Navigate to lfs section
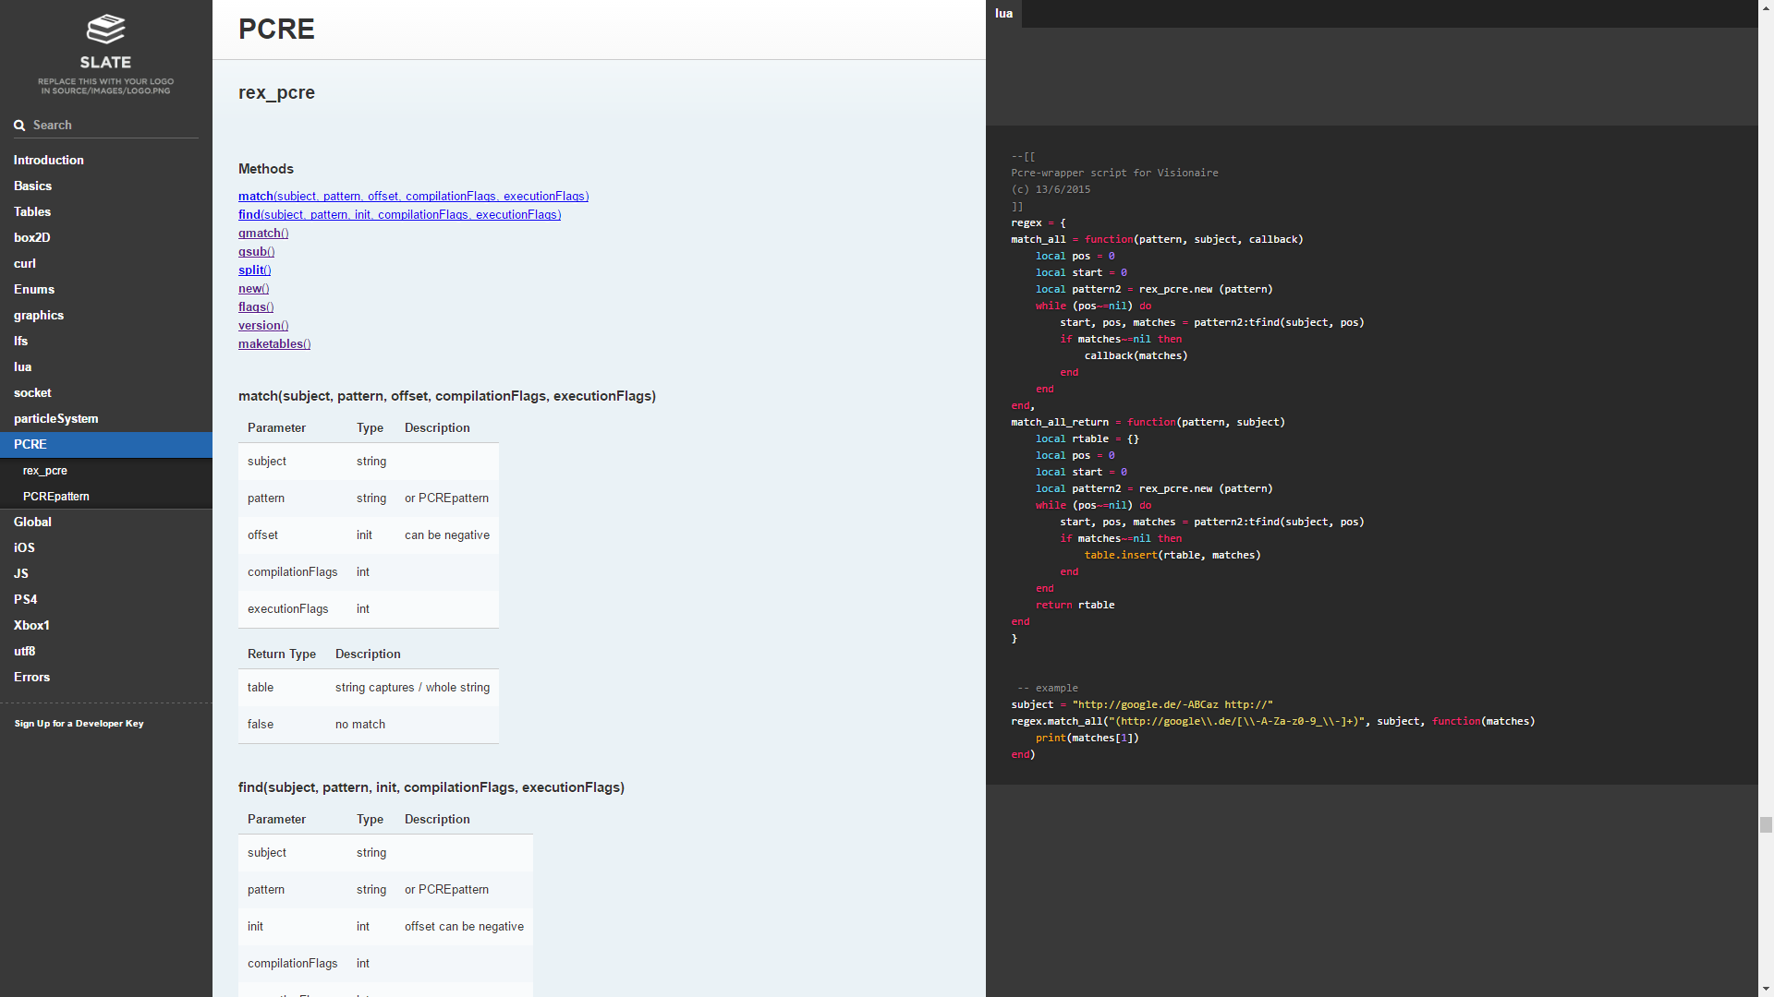This screenshot has width=1774, height=997. click(x=106, y=341)
